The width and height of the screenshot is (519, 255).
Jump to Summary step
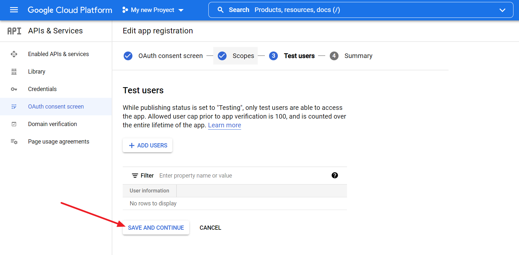358,56
